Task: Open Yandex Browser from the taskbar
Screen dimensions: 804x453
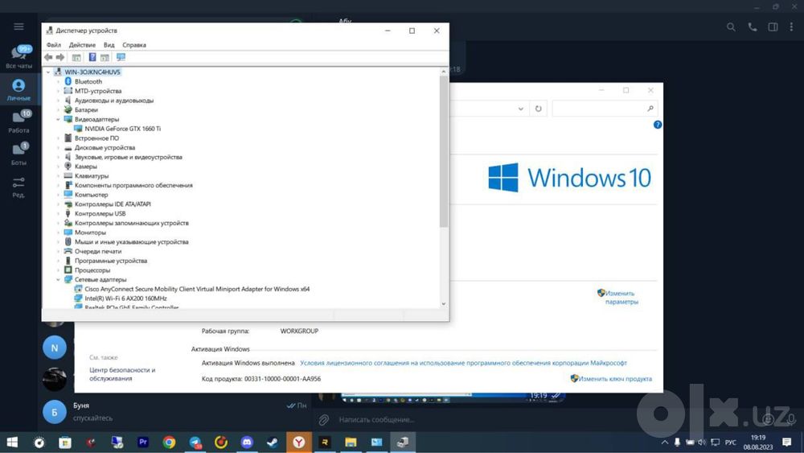Action: pyautogui.click(x=299, y=443)
